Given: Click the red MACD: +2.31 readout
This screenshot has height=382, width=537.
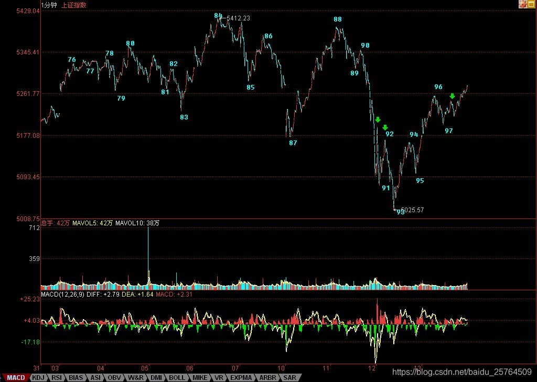Looking at the screenshot, I should click(x=174, y=294).
